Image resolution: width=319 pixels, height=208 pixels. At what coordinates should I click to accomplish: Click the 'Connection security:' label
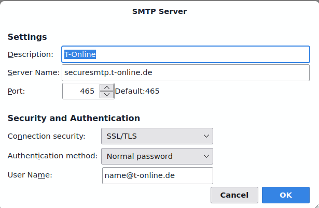[x=46, y=136]
